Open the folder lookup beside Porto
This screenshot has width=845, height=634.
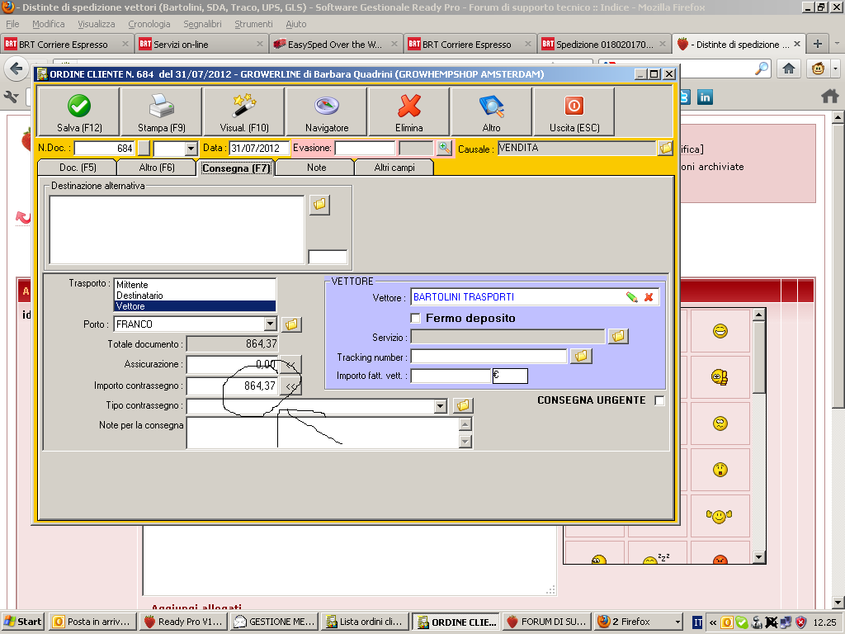(291, 324)
